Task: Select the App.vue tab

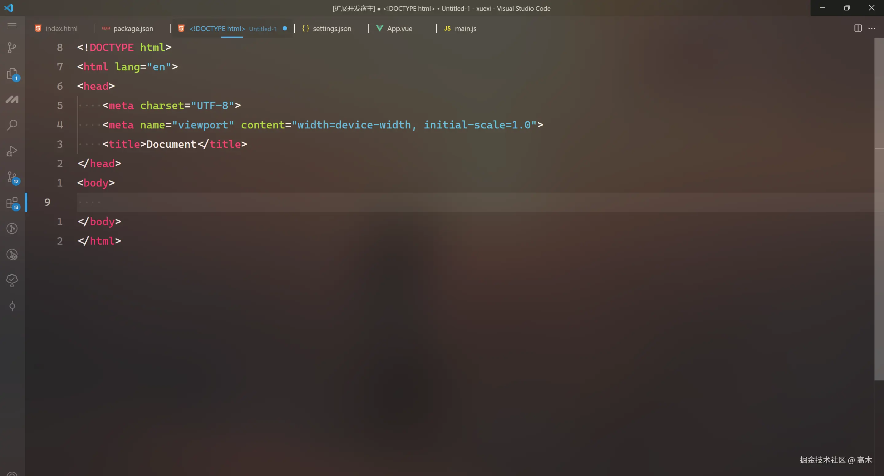Action: tap(399, 29)
